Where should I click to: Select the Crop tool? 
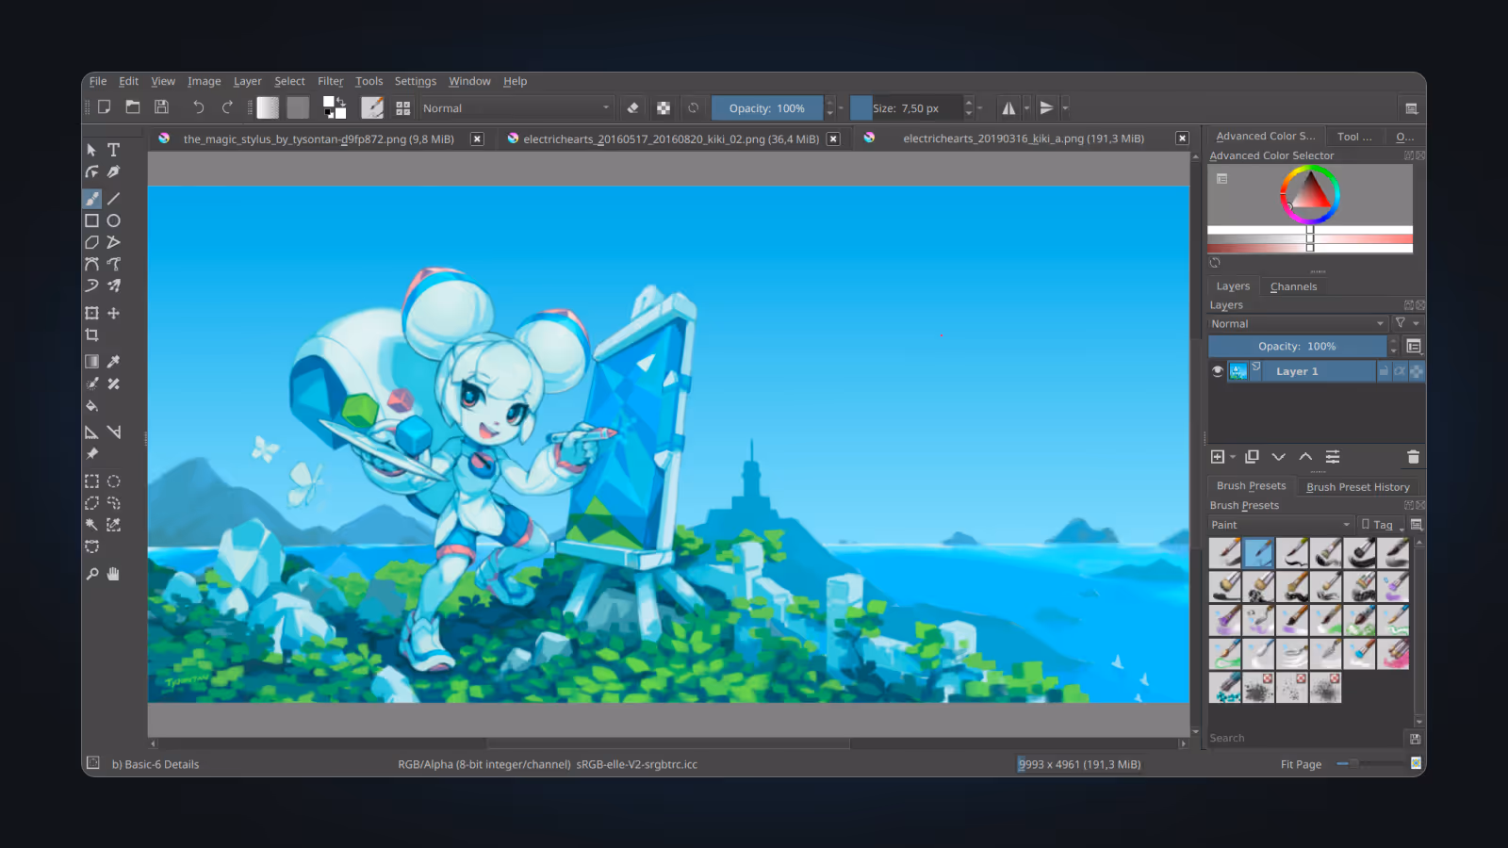[91, 334]
